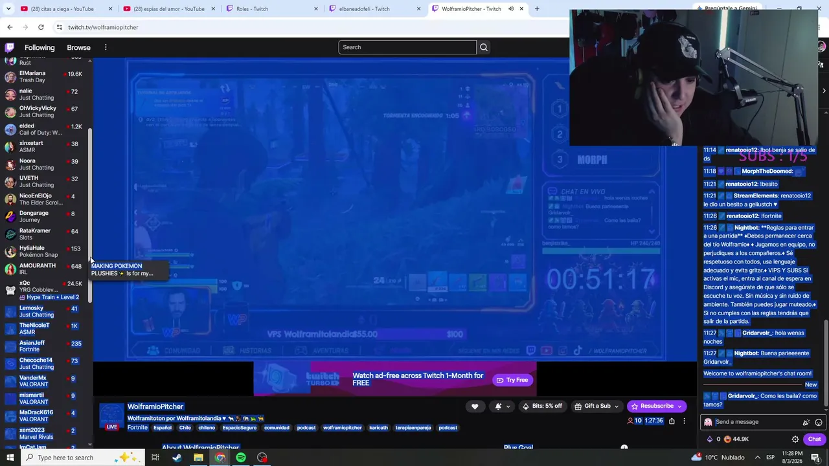Open the Fortnite category link
The image size is (829, 466).
click(x=137, y=428)
